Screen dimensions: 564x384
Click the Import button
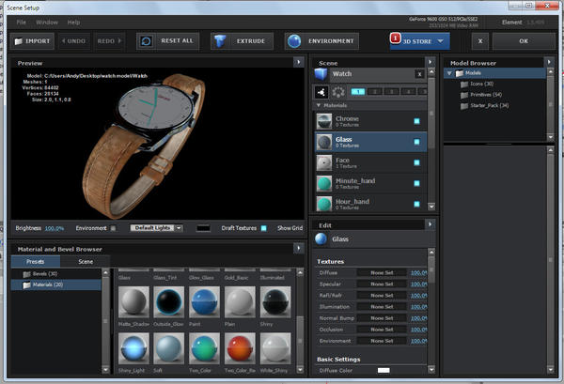pyautogui.click(x=32, y=41)
